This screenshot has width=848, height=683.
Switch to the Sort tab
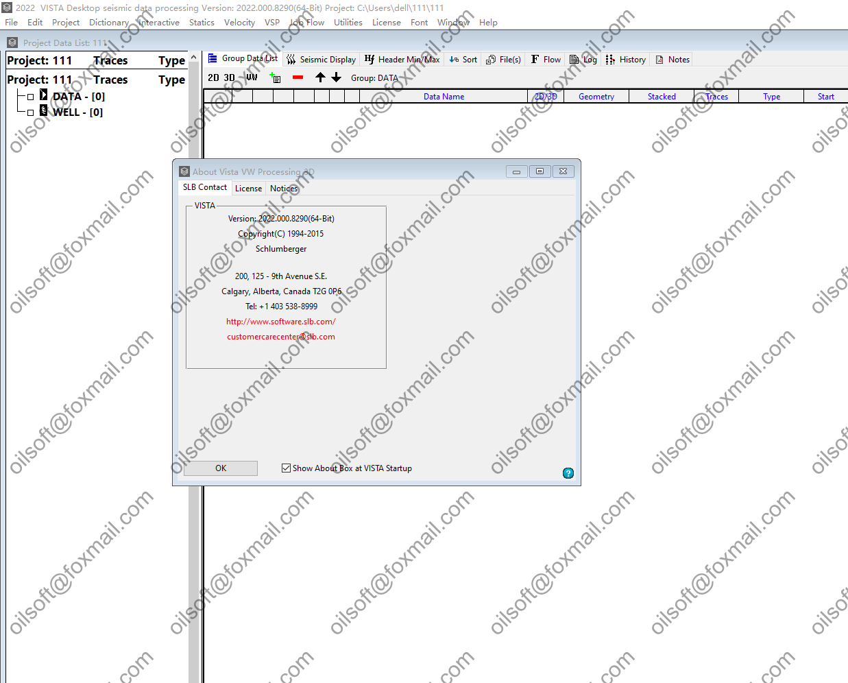pos(463,60)
